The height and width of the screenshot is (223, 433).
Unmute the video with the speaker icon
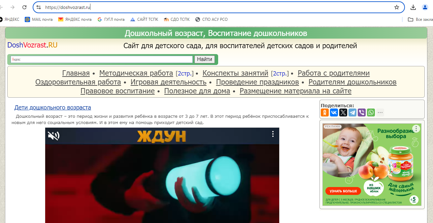click(x=53, y=136)
